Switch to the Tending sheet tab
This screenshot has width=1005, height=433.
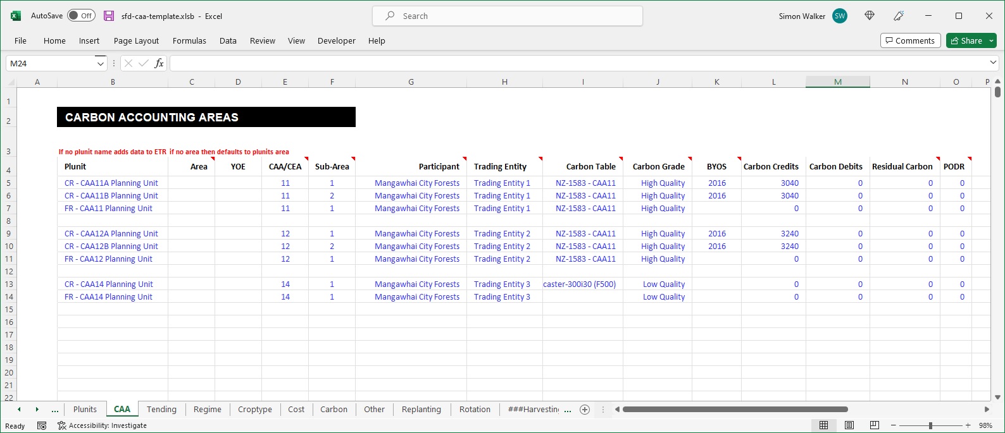click(161, 410)
